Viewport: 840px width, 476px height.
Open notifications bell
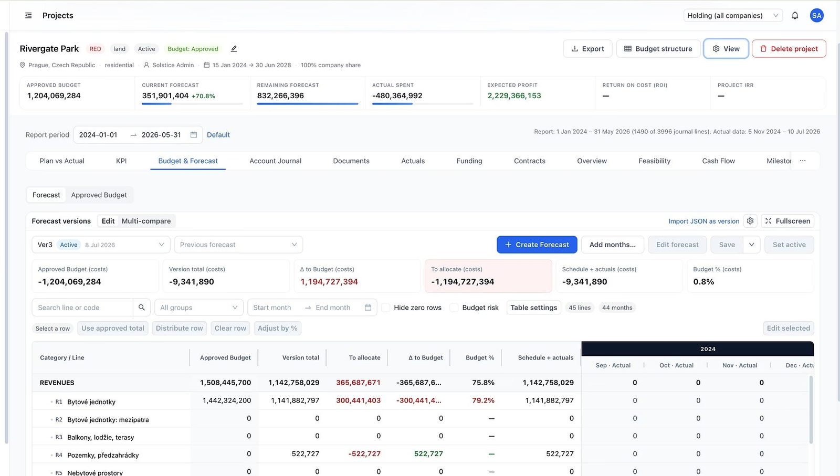tap(795, 15)
